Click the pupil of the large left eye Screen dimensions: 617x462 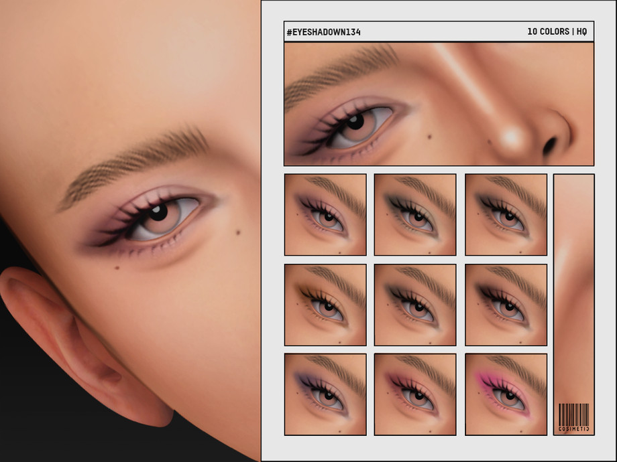click(x=158, y=213)
